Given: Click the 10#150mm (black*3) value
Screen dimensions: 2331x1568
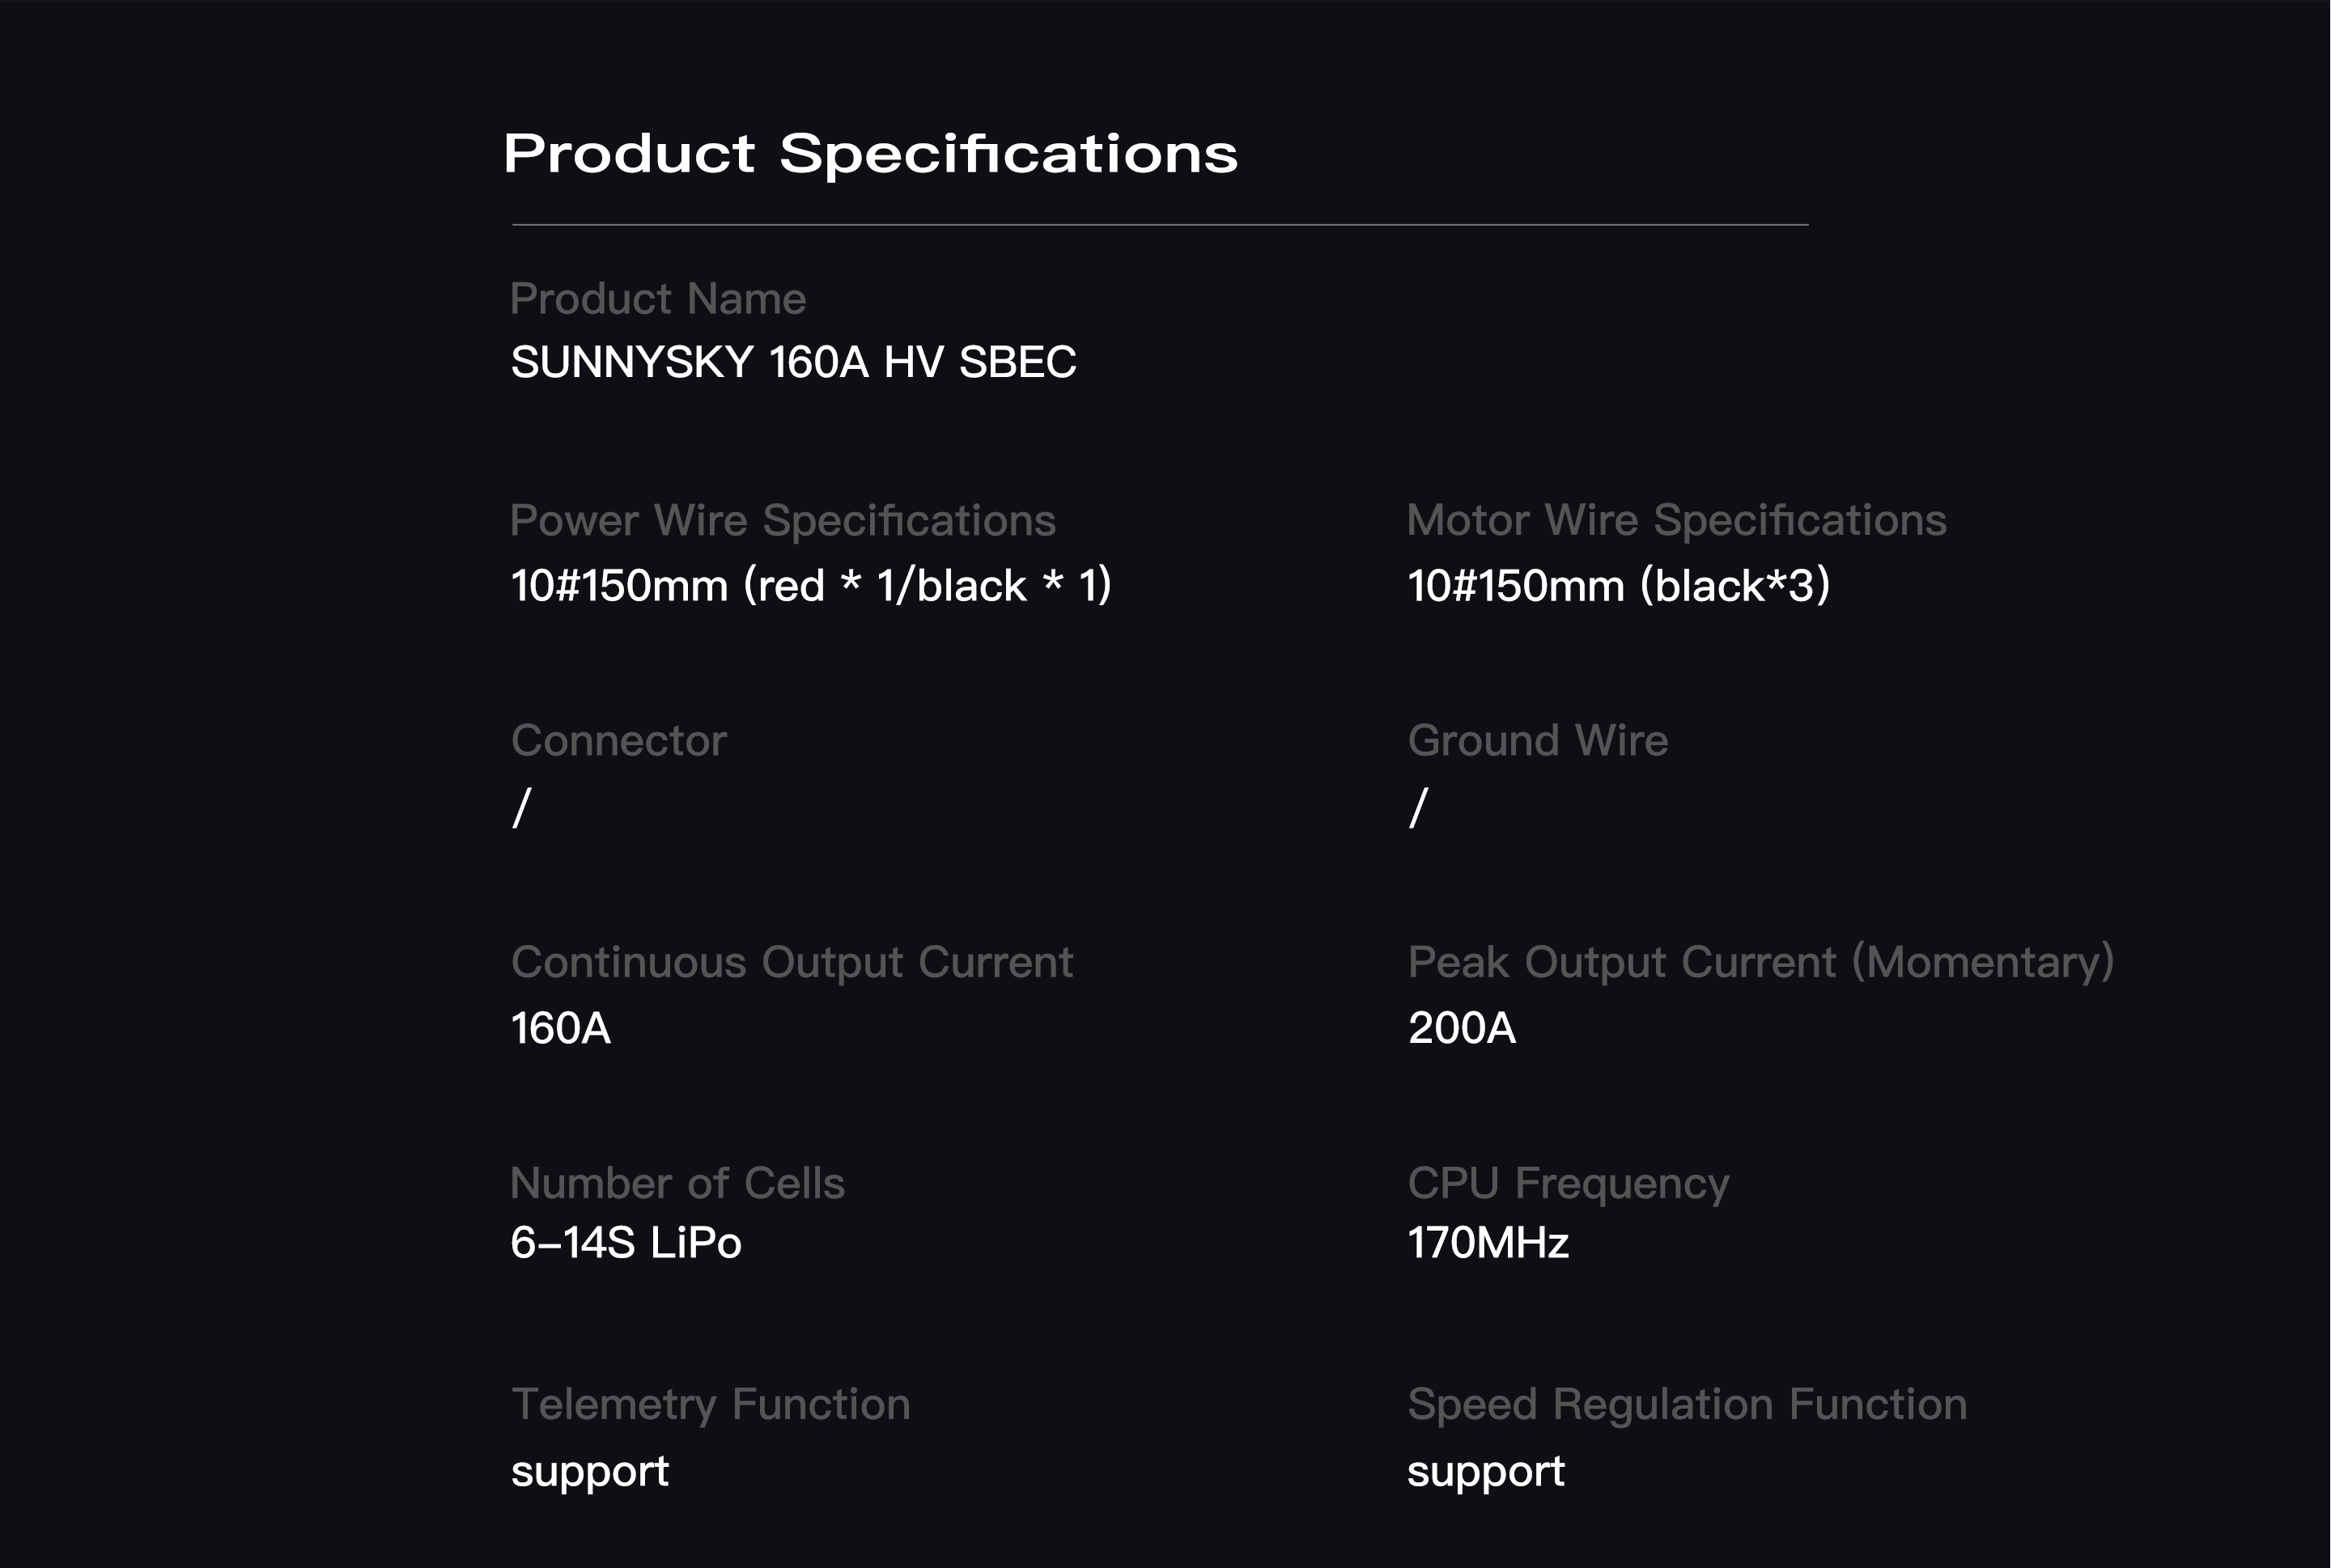Looking at the screenshot, I should (1618, 585).
